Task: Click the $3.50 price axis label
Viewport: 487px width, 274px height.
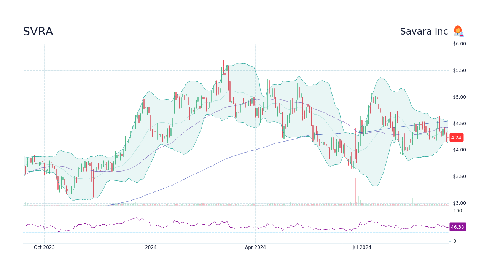Action: (459, 177)
